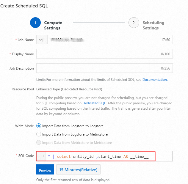
Task: Open the Dedicated SQL link
Action: click(x=94, y=103)
